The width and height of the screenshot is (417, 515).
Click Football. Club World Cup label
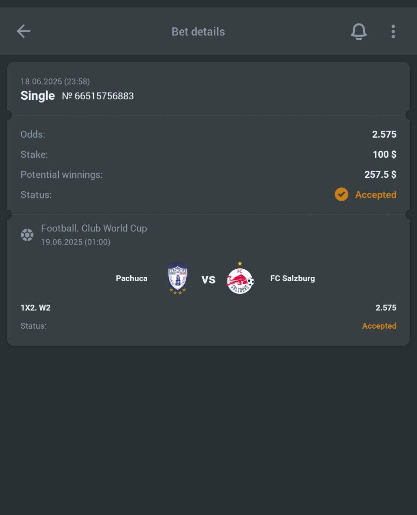click(x=94, y=229)
